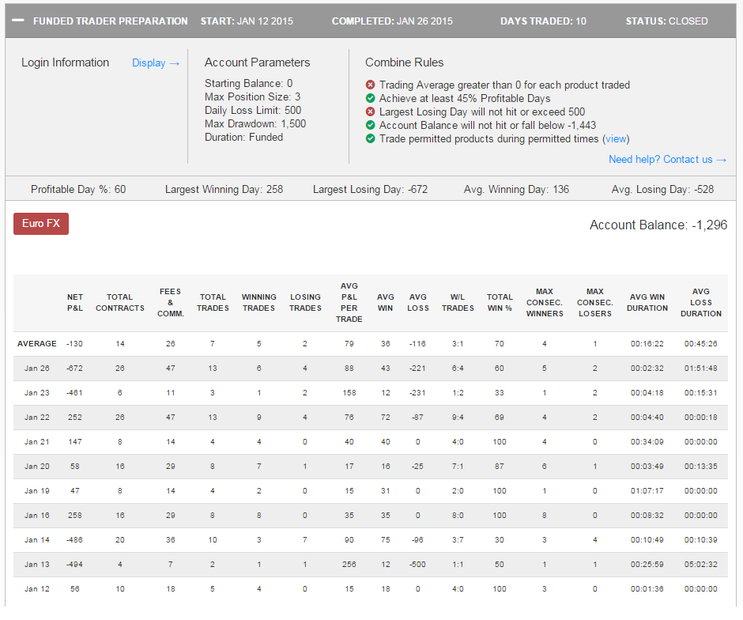
Task: Click the TOTAL TRADES column header
Action: click(x=213, y=302)
